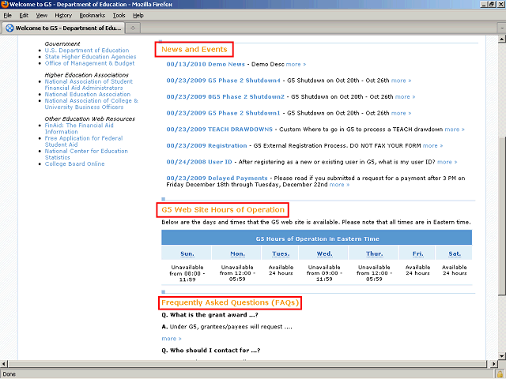Click the vertical scrollbar thumb

[502, 216]
